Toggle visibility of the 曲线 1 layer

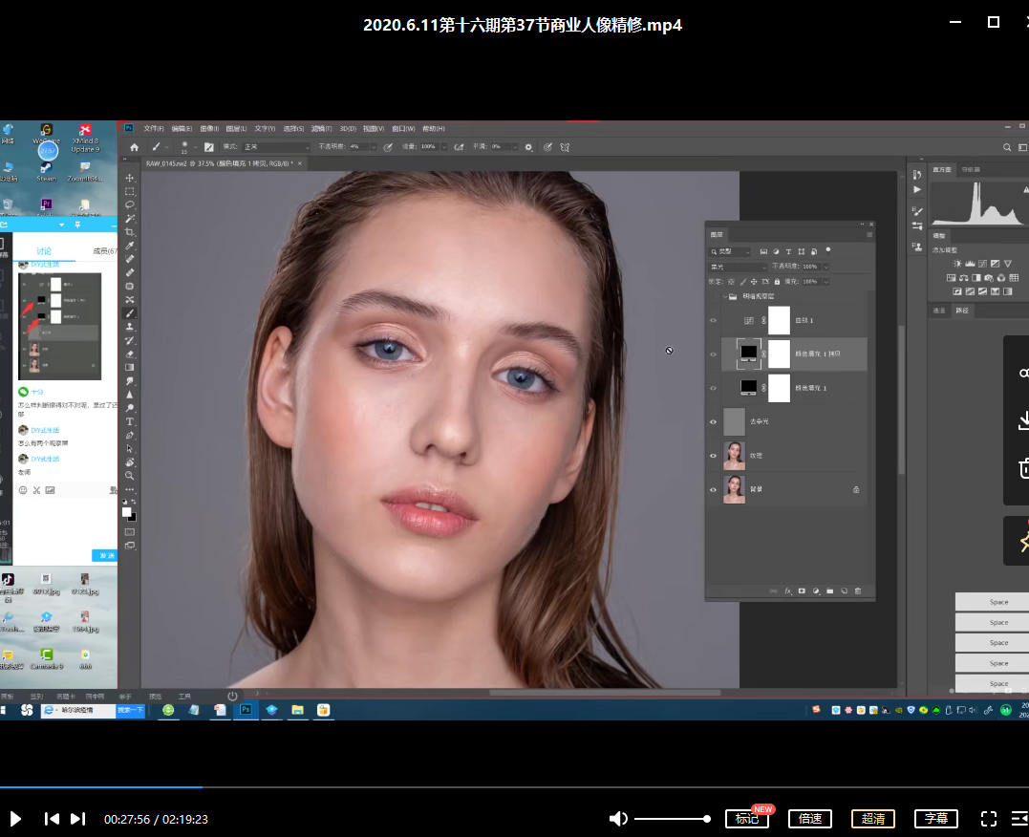(713, 320)
